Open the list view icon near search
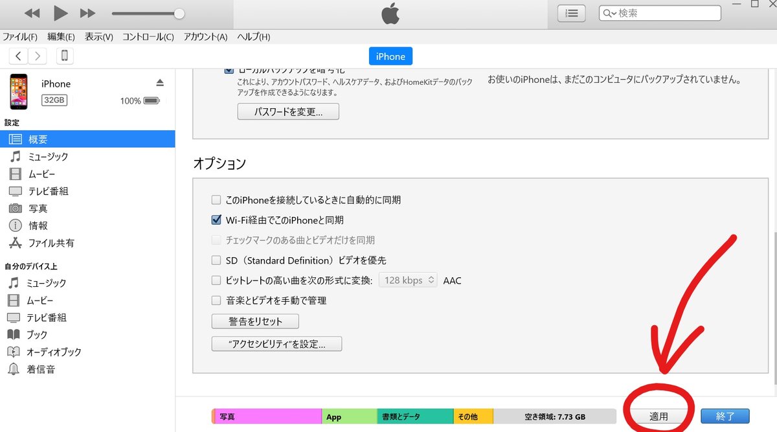This screenshot has width=777, height=432. 571,13
